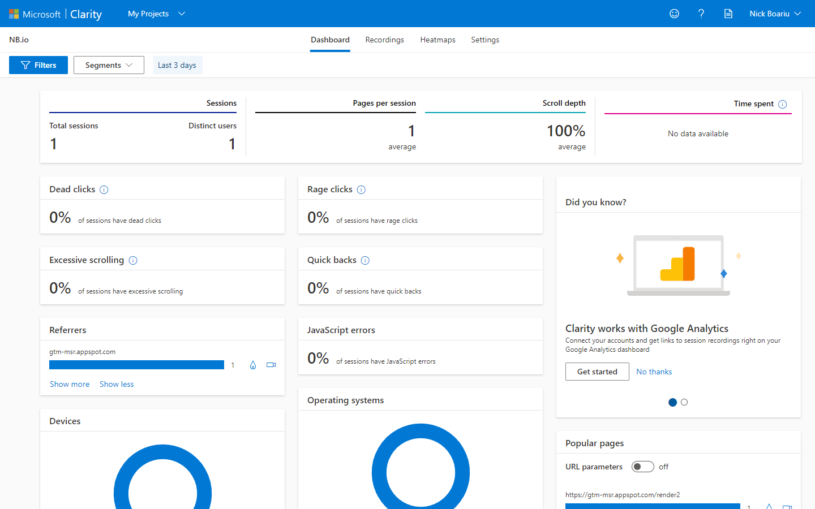Switch to the Recordings tab
The width and height of the screenshot is (815, 509).
[x=384, y=40]
